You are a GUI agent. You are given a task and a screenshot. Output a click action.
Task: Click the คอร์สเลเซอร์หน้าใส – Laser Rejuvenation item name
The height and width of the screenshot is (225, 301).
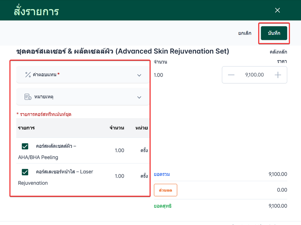56,177
